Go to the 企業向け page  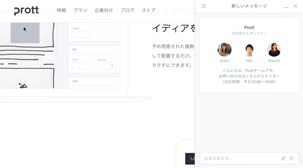[104, 10]
